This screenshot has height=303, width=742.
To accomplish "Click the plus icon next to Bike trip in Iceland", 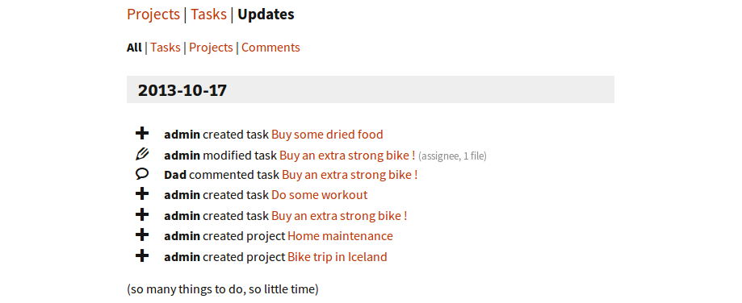I will click(142, 255).
